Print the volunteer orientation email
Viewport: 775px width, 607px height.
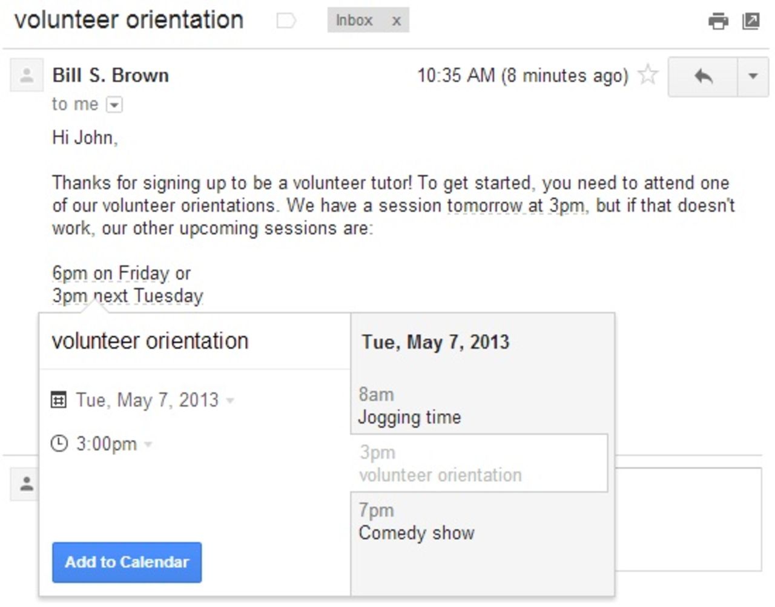[x=718, y=20]
